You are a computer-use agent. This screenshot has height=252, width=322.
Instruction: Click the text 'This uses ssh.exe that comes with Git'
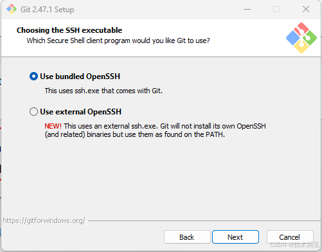click(x=103, y=91)
